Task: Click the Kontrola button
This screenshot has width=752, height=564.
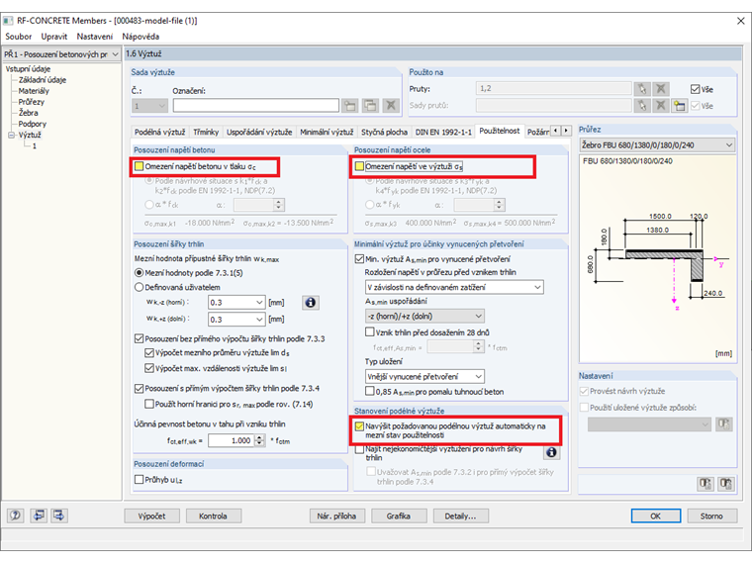Action: click(x=213, y=517)
